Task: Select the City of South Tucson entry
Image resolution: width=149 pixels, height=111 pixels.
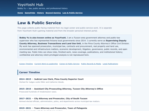Action: [74, 100]
